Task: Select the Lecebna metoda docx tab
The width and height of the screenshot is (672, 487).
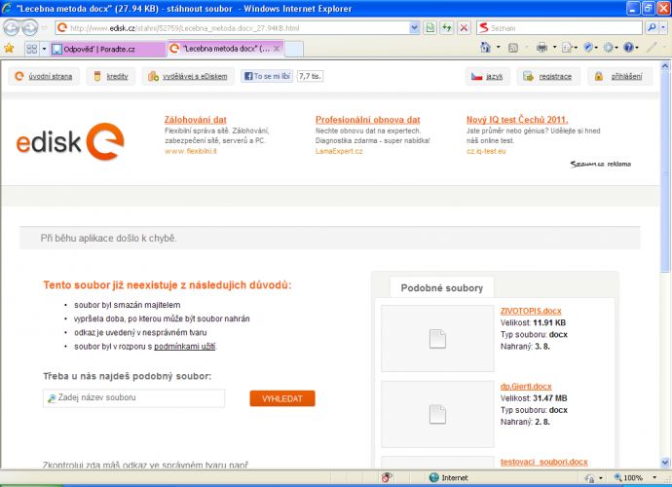Action: (221, 49)
